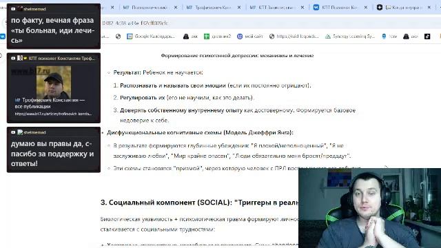This screenshot has height=248, width=441.
Task: Click heading '3. Социальный компонент (SOCIAL)'
Action: 200,203
